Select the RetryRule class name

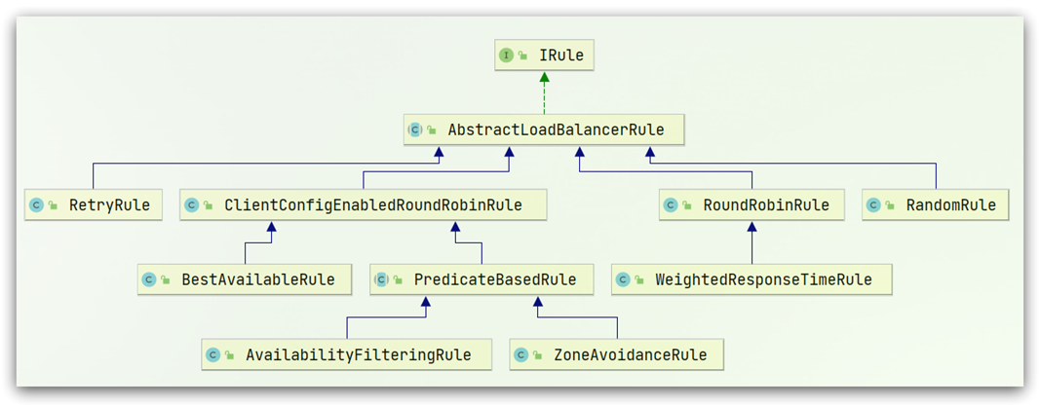(x=109, y=205)
